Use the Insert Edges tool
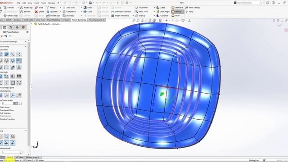The image size is (288, 162). coord(54,16)
